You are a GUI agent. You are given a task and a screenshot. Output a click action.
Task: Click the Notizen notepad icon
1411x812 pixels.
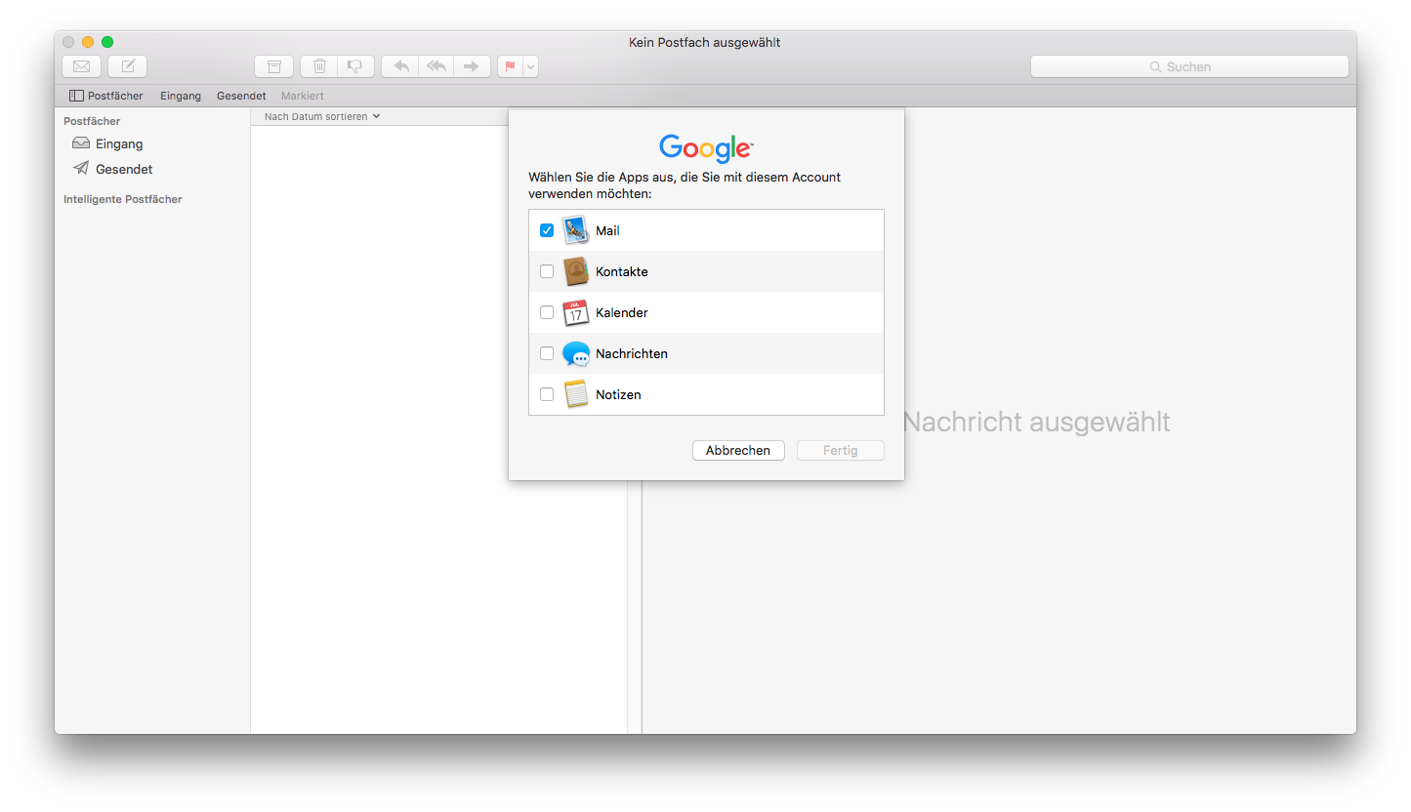click(x=576, y=394)
